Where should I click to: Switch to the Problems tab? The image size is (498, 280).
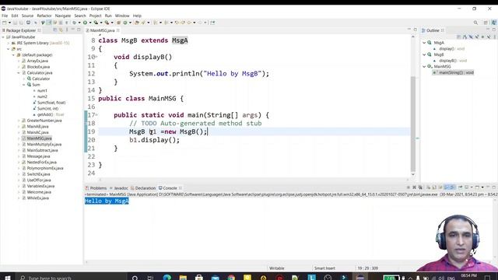pos(96,188)
